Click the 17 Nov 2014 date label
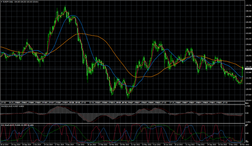Screen dimensions: 252x146 pyautogui.click(x=58, y=144)
